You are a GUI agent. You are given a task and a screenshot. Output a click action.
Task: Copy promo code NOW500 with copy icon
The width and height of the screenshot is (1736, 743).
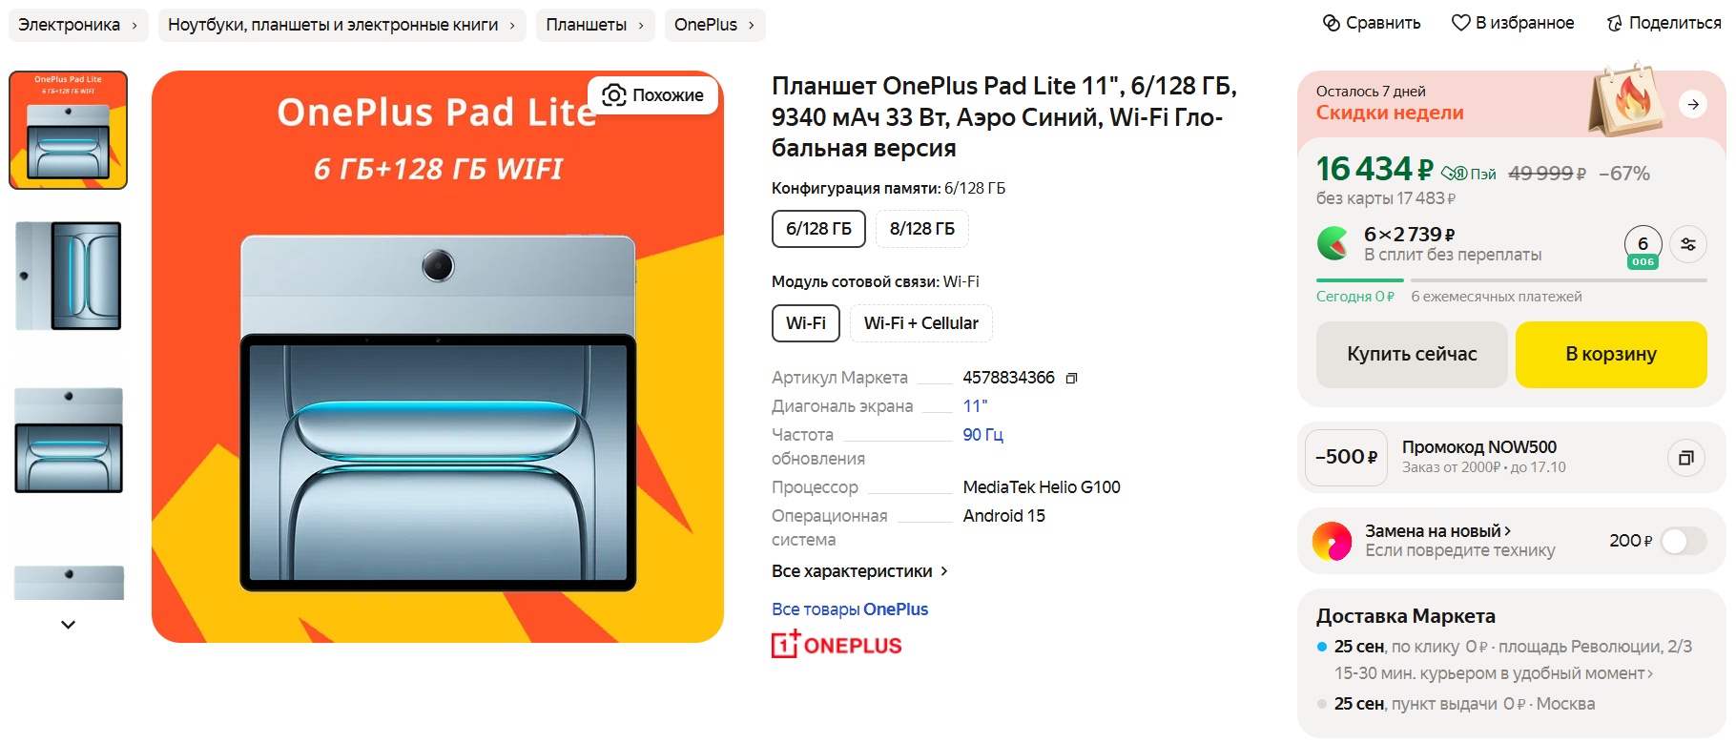[x=1685, y=458]
